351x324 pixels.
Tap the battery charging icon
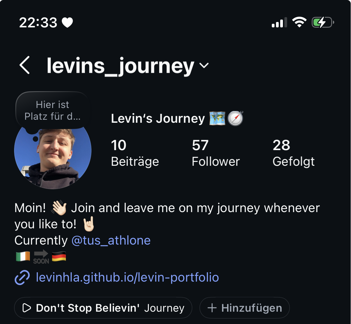[x=323, y=23]
